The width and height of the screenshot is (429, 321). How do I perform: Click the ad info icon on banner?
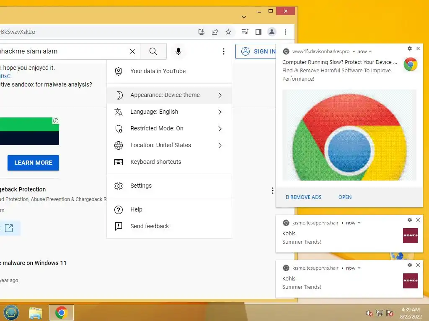[56, 121]
